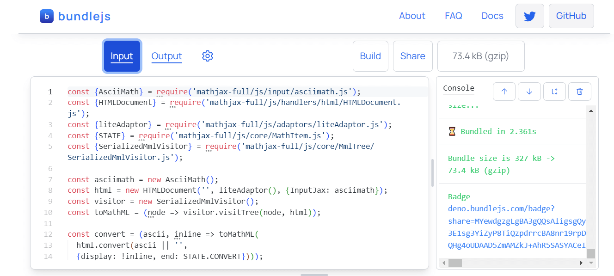Image resolution: width=614 pixels, height=276 pixels.
Task: Click 'SerializedMmlVisitor' in line 5 code
Action: (144, 147)
